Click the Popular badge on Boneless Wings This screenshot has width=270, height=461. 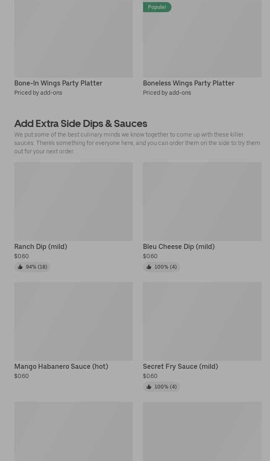point(157,7)
